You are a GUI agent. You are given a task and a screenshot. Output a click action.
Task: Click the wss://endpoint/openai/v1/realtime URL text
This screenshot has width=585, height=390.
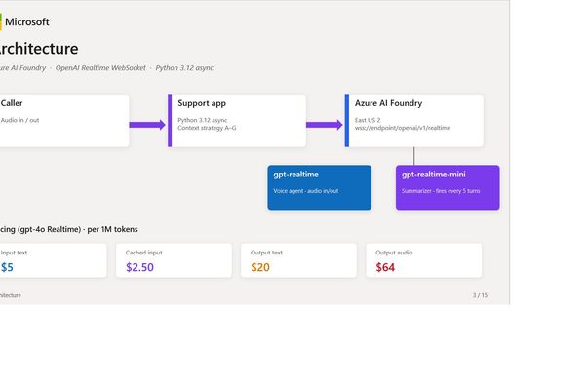click(x=403, y=128)
